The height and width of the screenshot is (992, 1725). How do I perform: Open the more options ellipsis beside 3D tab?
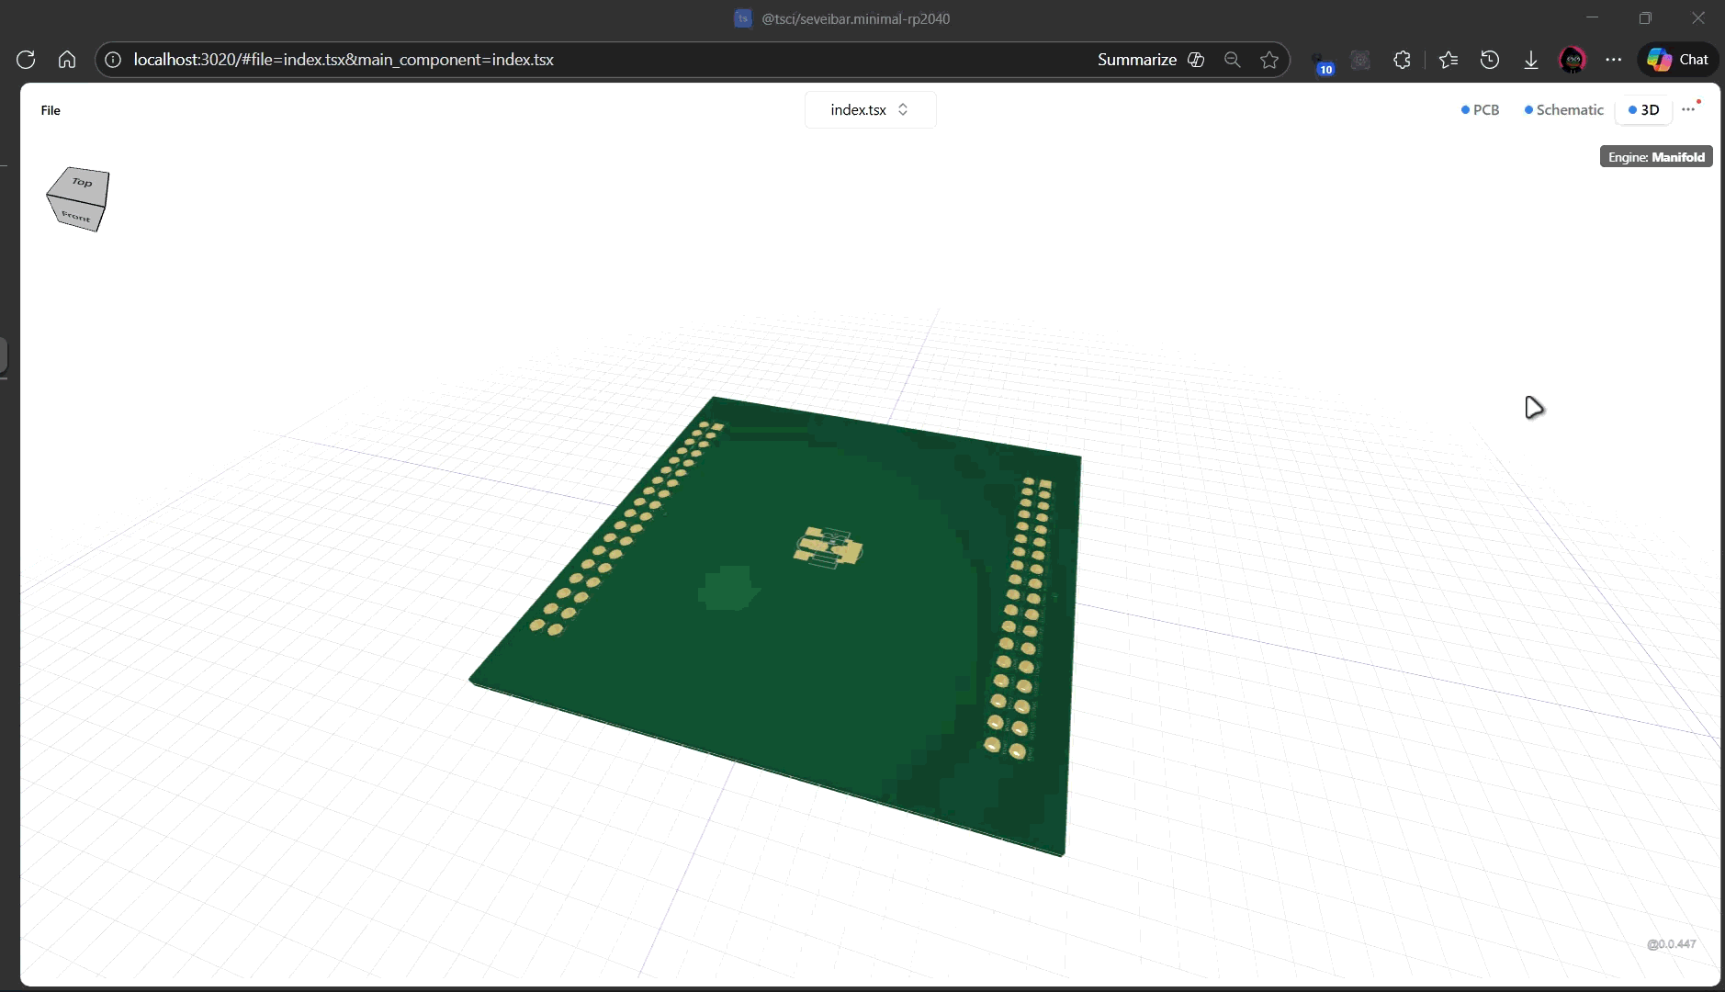pos(1688,109)
